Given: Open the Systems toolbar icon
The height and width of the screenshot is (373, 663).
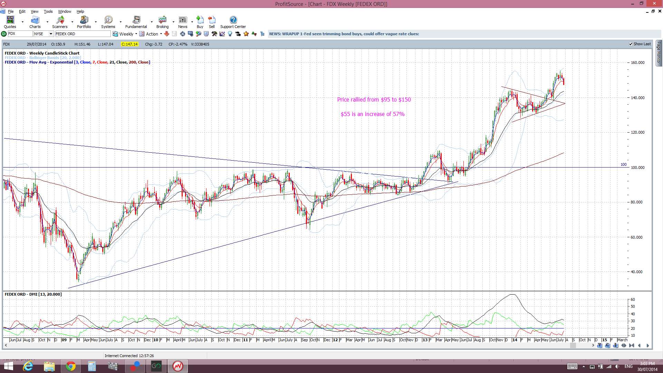Looking at the screenshot, I should coord(108,22).
